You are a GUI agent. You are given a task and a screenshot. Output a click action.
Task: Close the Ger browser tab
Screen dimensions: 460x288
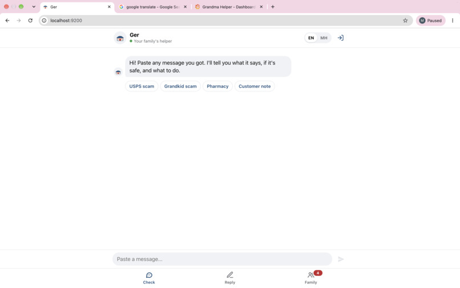click(x=109, y=7)
